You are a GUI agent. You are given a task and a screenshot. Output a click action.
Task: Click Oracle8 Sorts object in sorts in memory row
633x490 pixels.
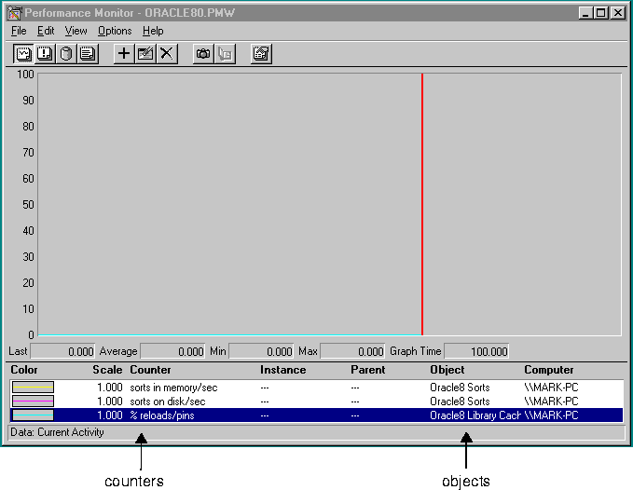tap(460, 388)
